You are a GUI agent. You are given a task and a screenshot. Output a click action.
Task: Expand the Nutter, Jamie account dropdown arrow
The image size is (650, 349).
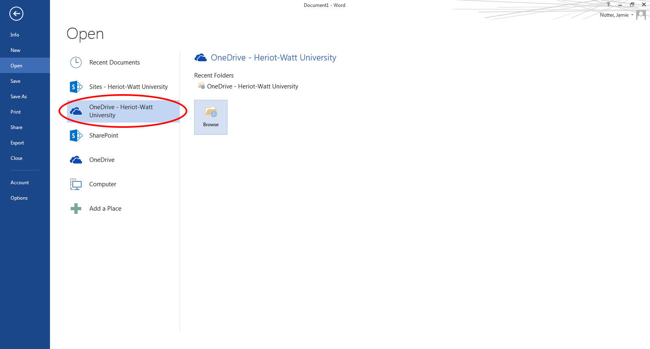[x=632, y=15]
